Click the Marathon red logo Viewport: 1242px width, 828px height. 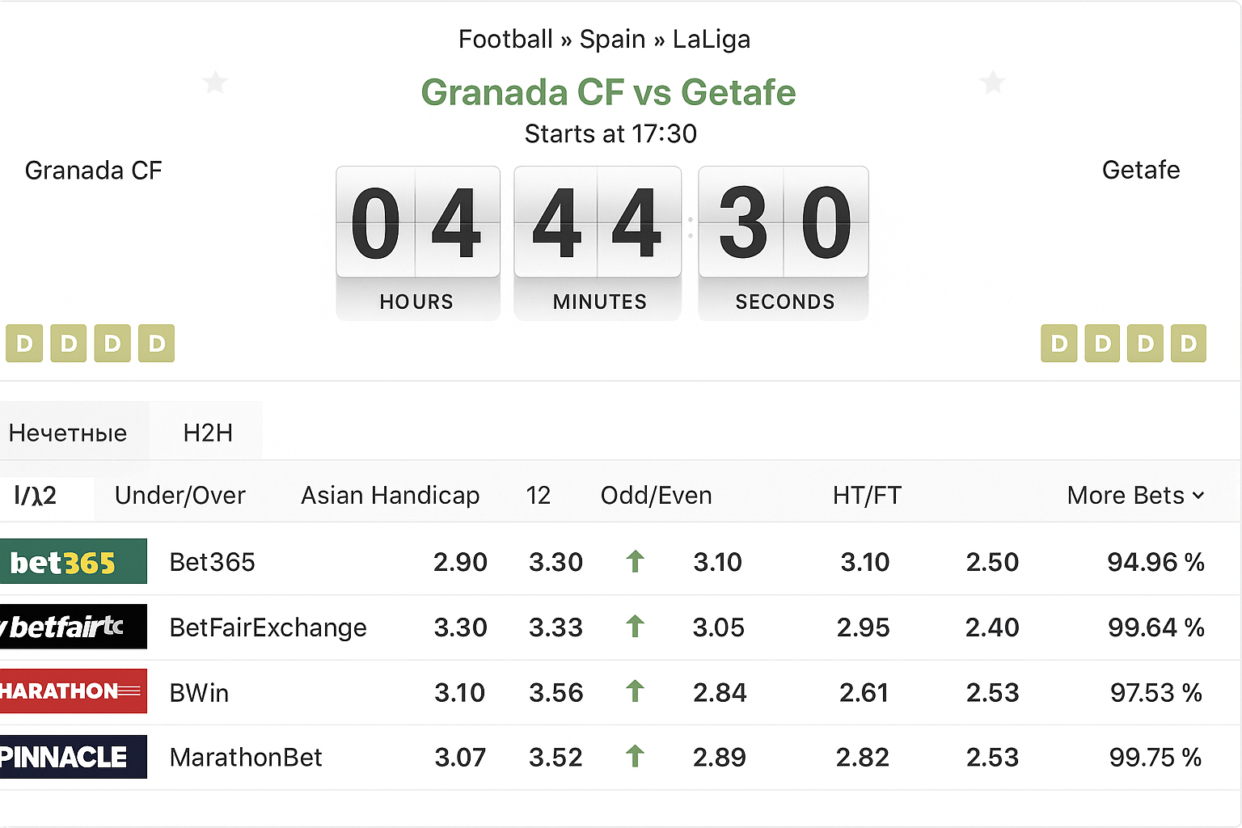click(73, 691)
